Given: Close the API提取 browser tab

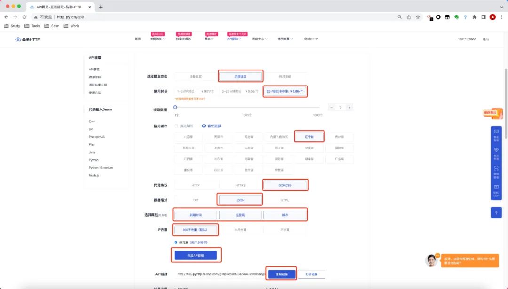Looking at the screenshot, I should tap(90, 7).
